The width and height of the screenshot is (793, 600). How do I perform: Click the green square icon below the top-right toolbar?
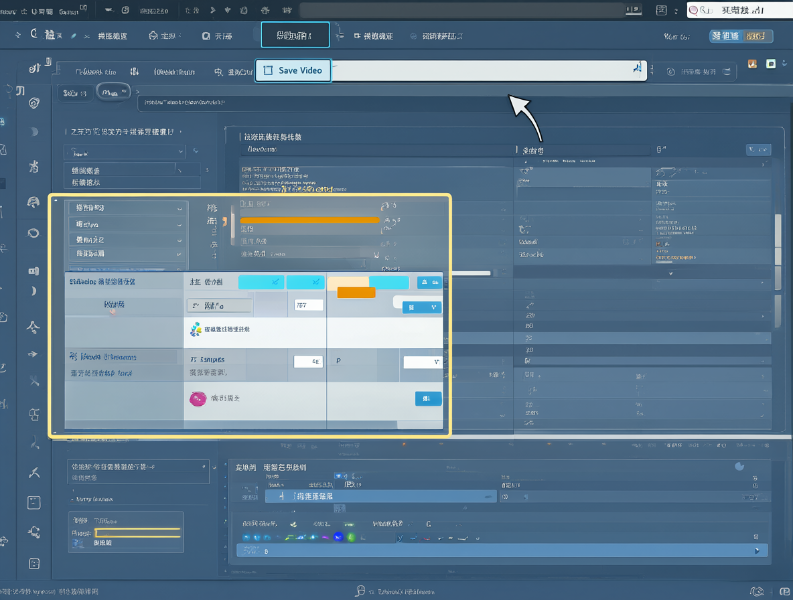[x=771, y=64]
